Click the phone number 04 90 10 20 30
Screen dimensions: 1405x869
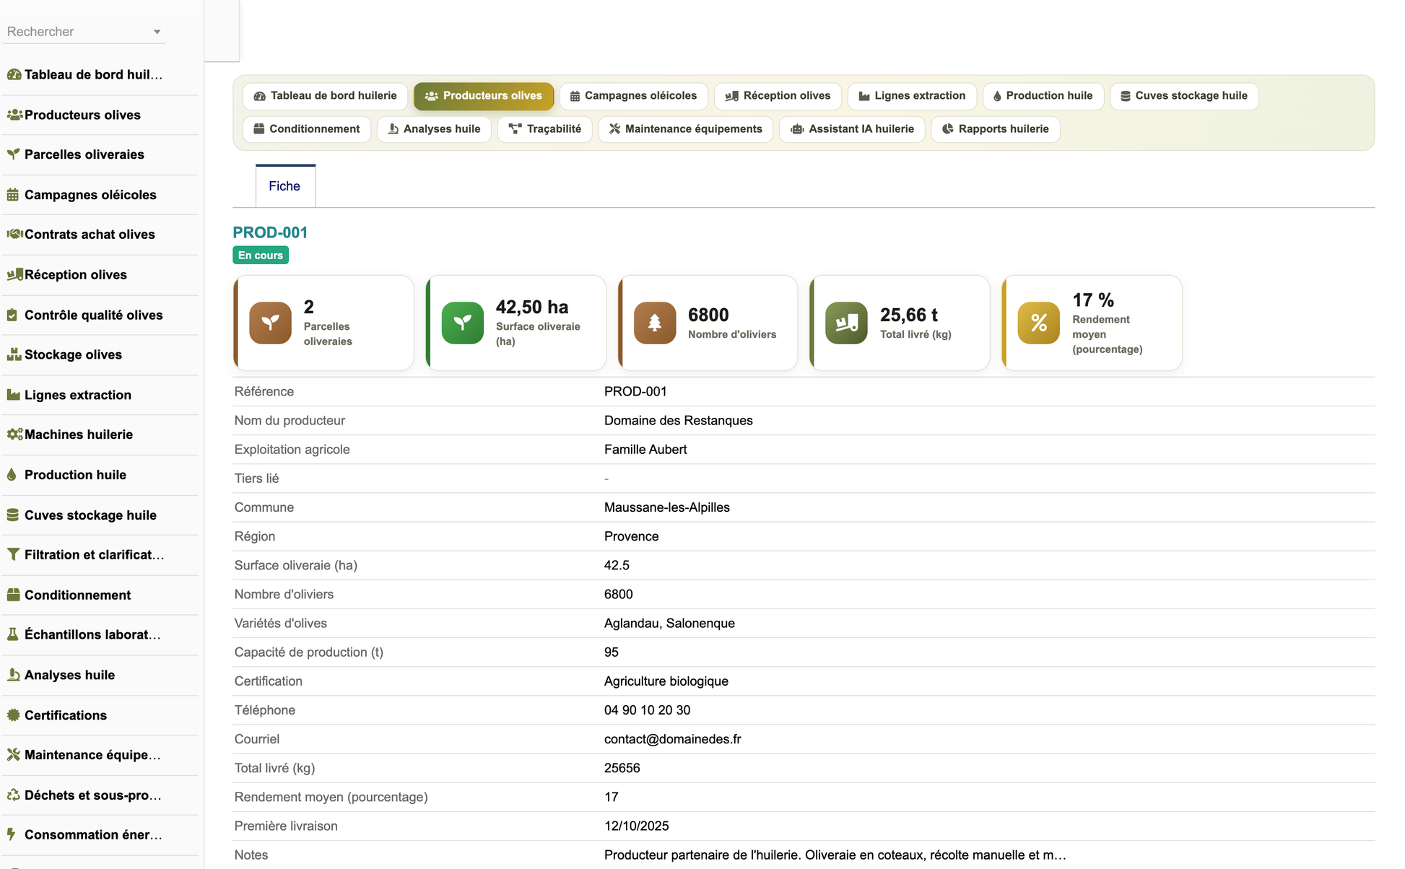[x=647, y=710]
